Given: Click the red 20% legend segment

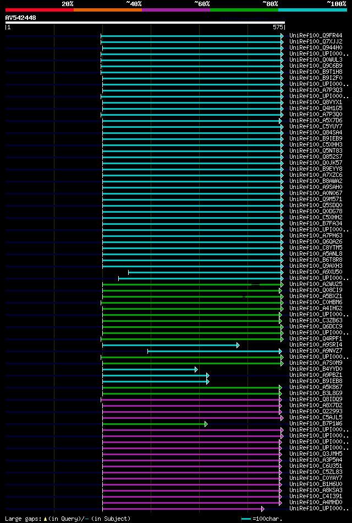Looking at the screenshot, I should pyautogui.click(x=40, y=10).
